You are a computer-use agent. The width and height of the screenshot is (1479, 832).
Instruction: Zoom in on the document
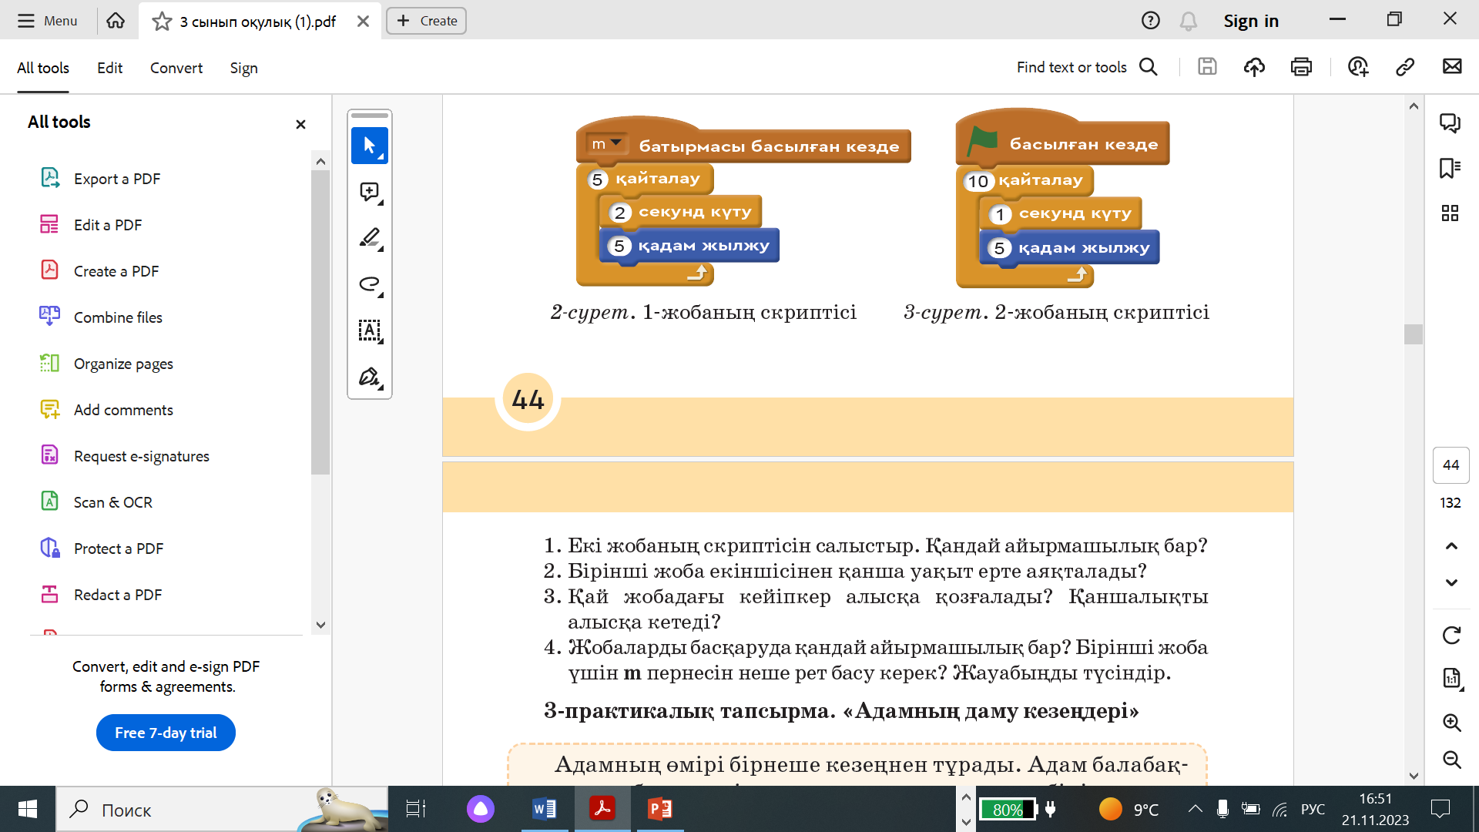click(x=1451, y=723)
